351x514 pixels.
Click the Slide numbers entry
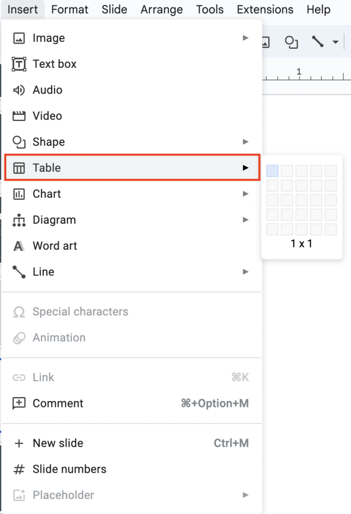[69, 469]
